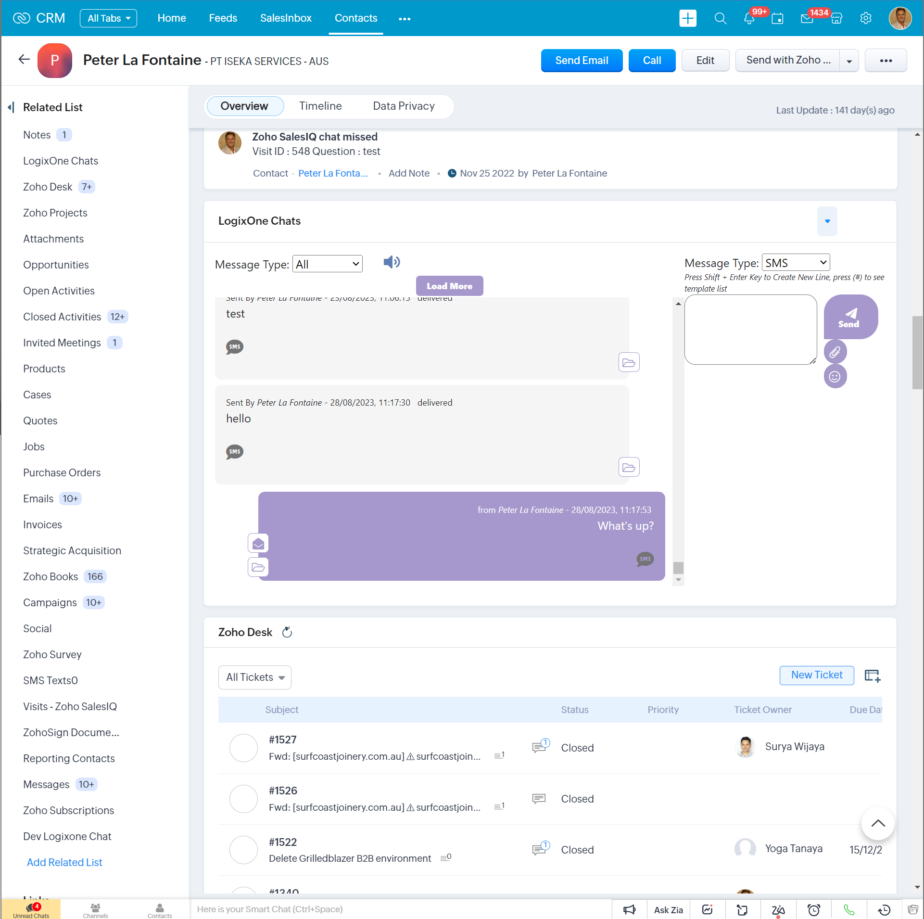Open the marketplace store icon

[x=836, y=18]
